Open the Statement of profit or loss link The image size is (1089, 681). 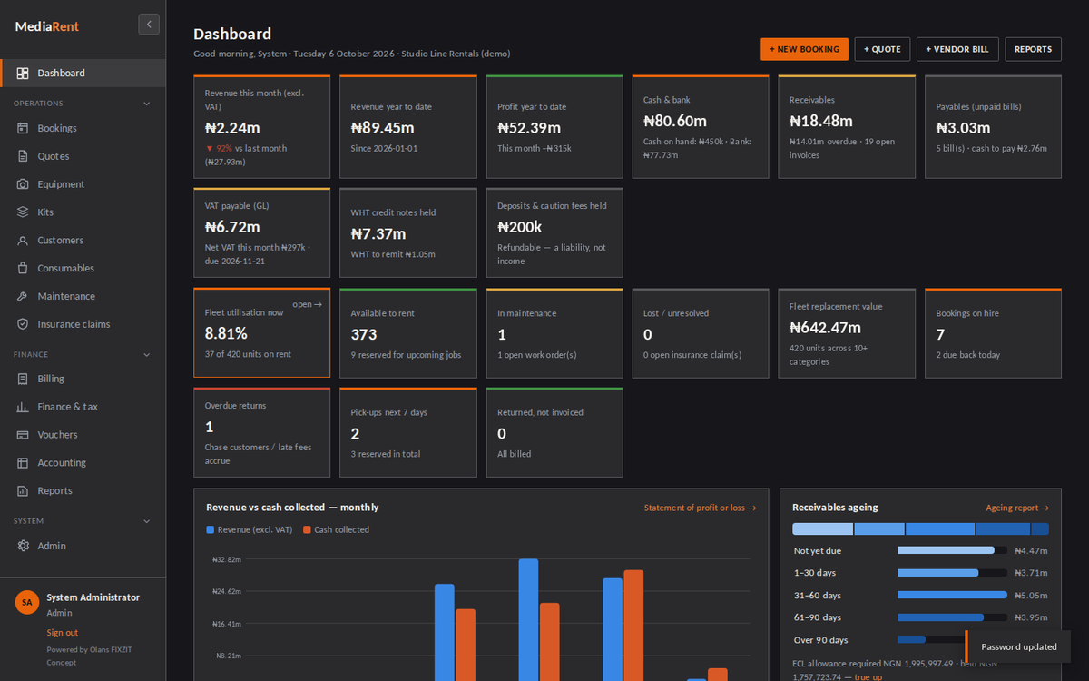click(x=700, y=508)
